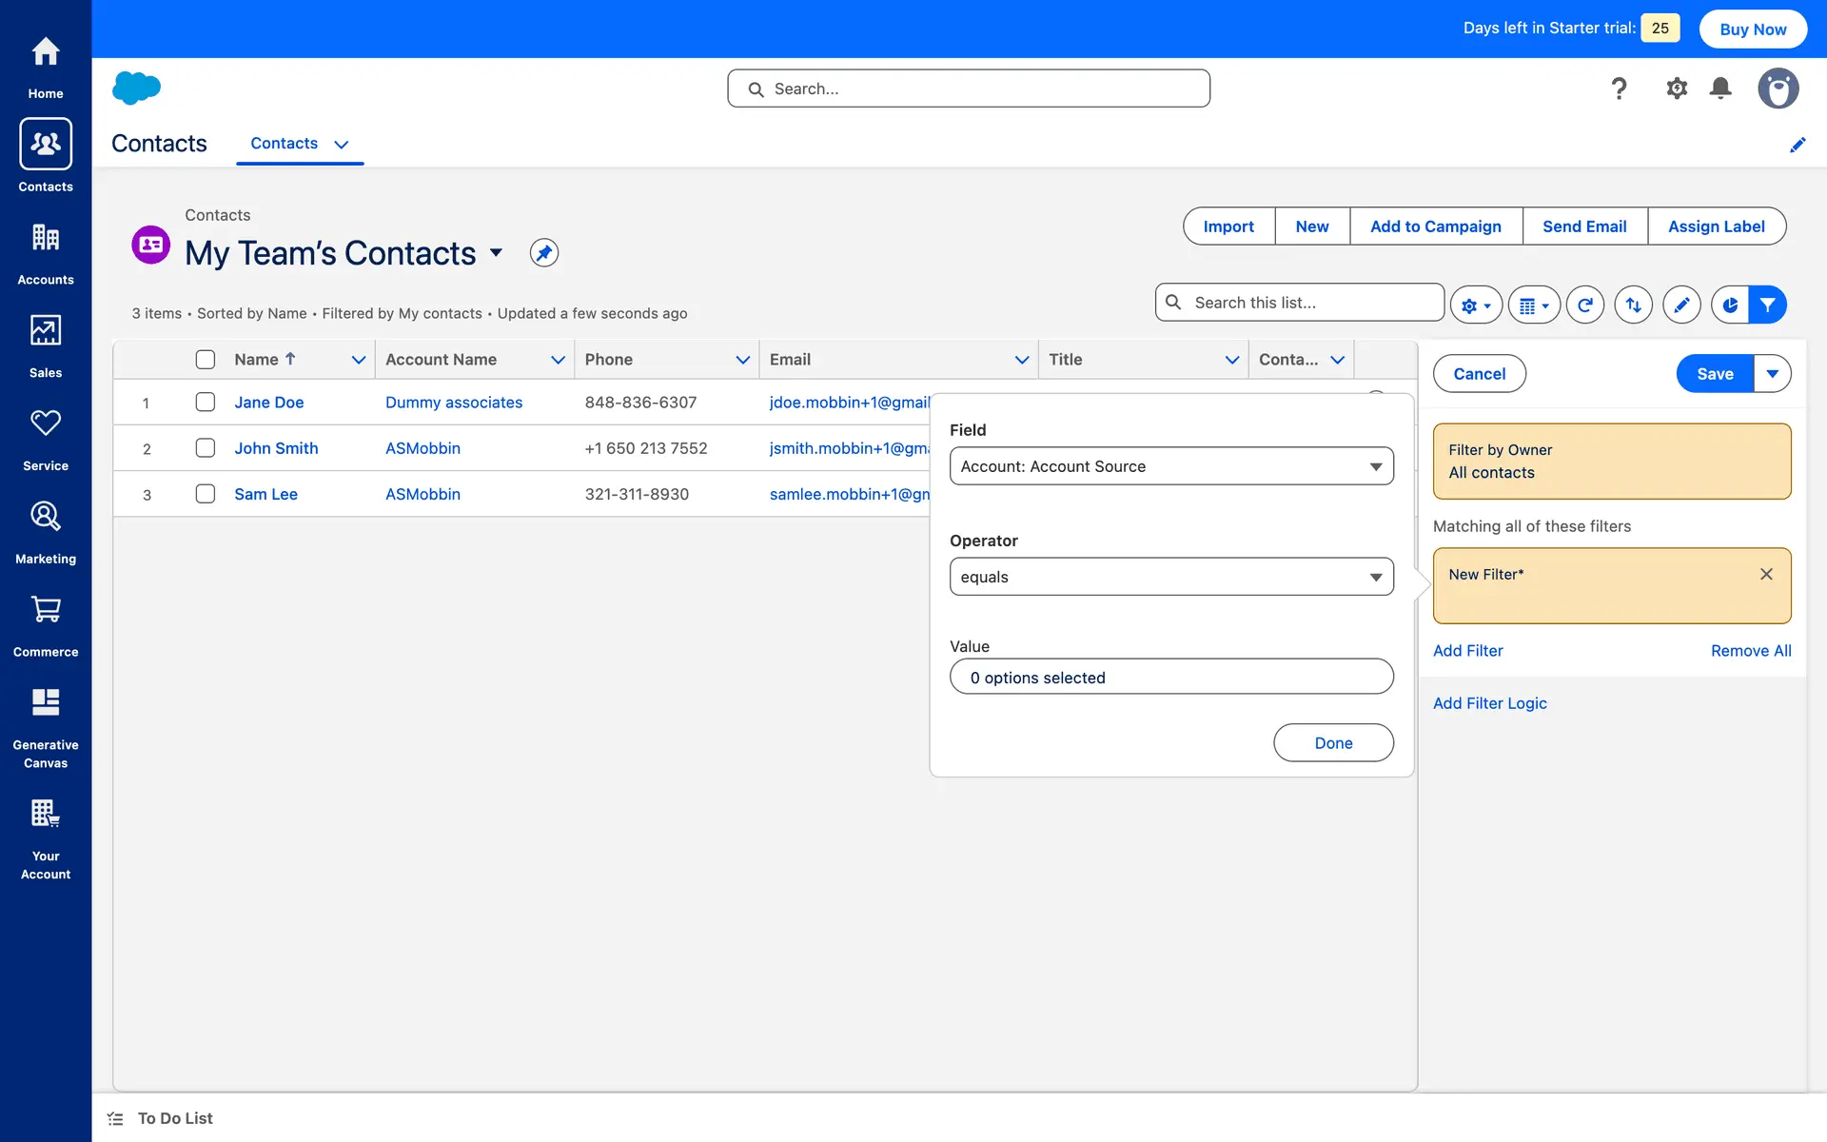
Task: Switch to the Contacts navigation tab
Action: coord(285,144)
